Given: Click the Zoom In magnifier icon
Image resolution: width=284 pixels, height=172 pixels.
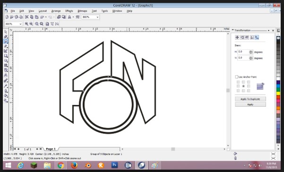Looking at the screenshot, I should (26, 24).
